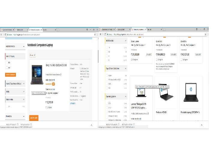This screenshot has height=162, width=216.
Task: Close Notebook Computers tab in left window
Action: 41,30
